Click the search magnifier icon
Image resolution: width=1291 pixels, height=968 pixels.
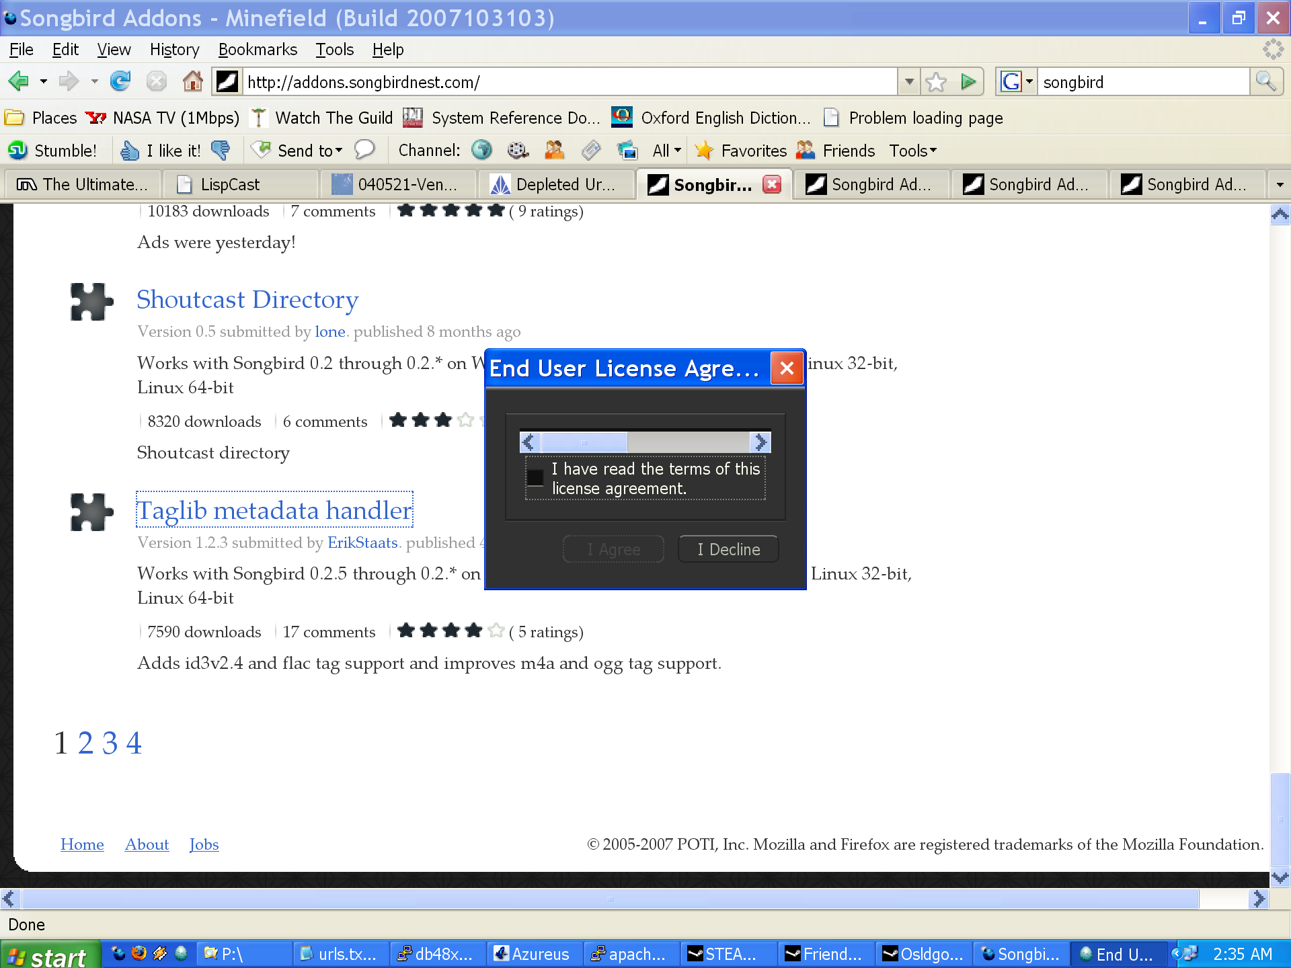coord(1266,82)
